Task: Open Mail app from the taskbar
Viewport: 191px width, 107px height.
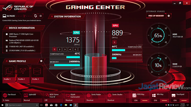Action: [51, 105]
